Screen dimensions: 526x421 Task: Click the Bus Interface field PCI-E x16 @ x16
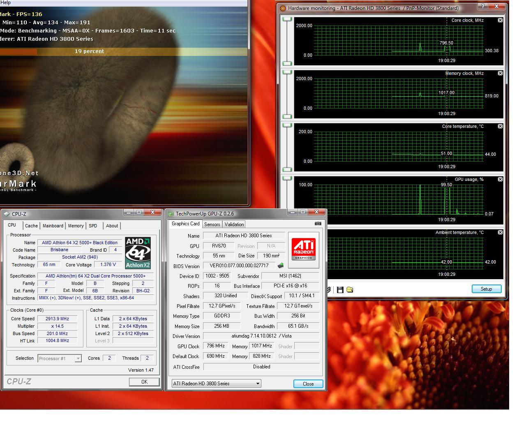click(x=291, y=286)
